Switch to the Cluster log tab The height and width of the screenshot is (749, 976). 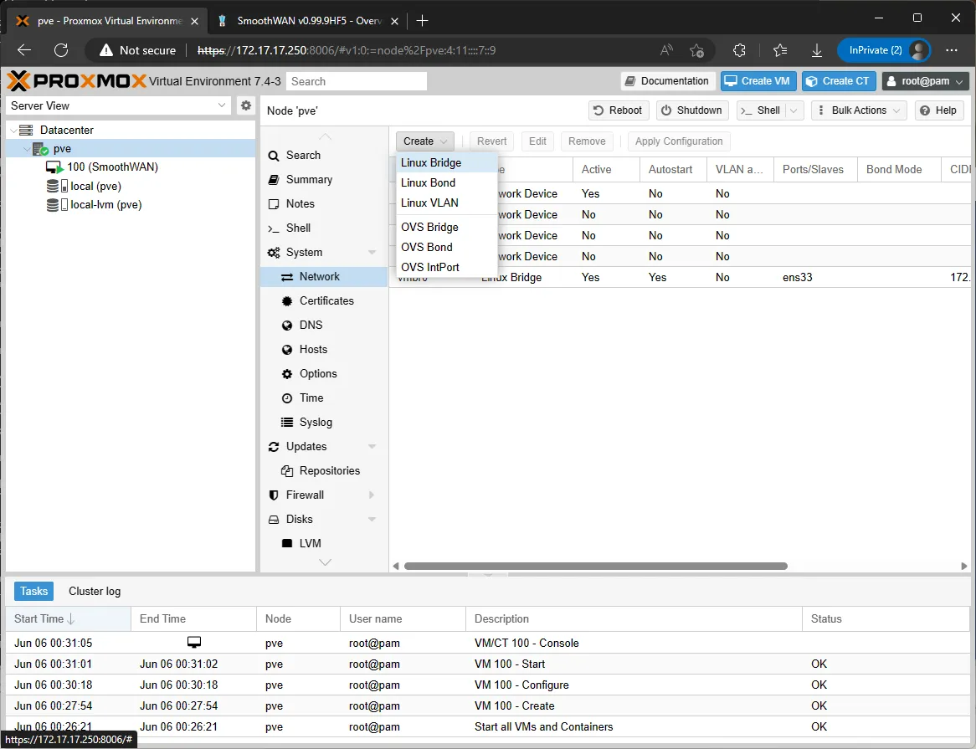pos(95,592)
